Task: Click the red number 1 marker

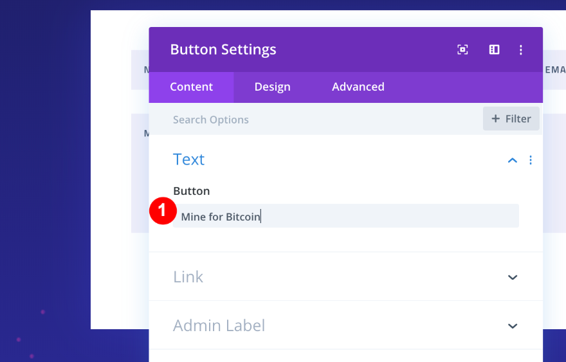Action: [x=163, y=211]
